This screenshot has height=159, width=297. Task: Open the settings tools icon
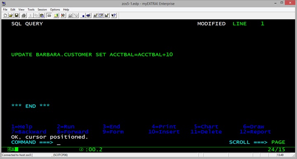coord(63,16)
